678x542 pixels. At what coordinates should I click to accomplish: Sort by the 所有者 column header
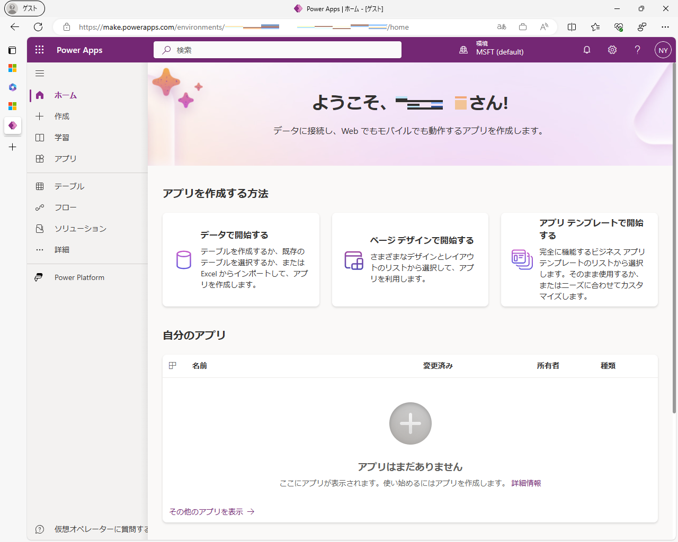(x=548, y=366)
